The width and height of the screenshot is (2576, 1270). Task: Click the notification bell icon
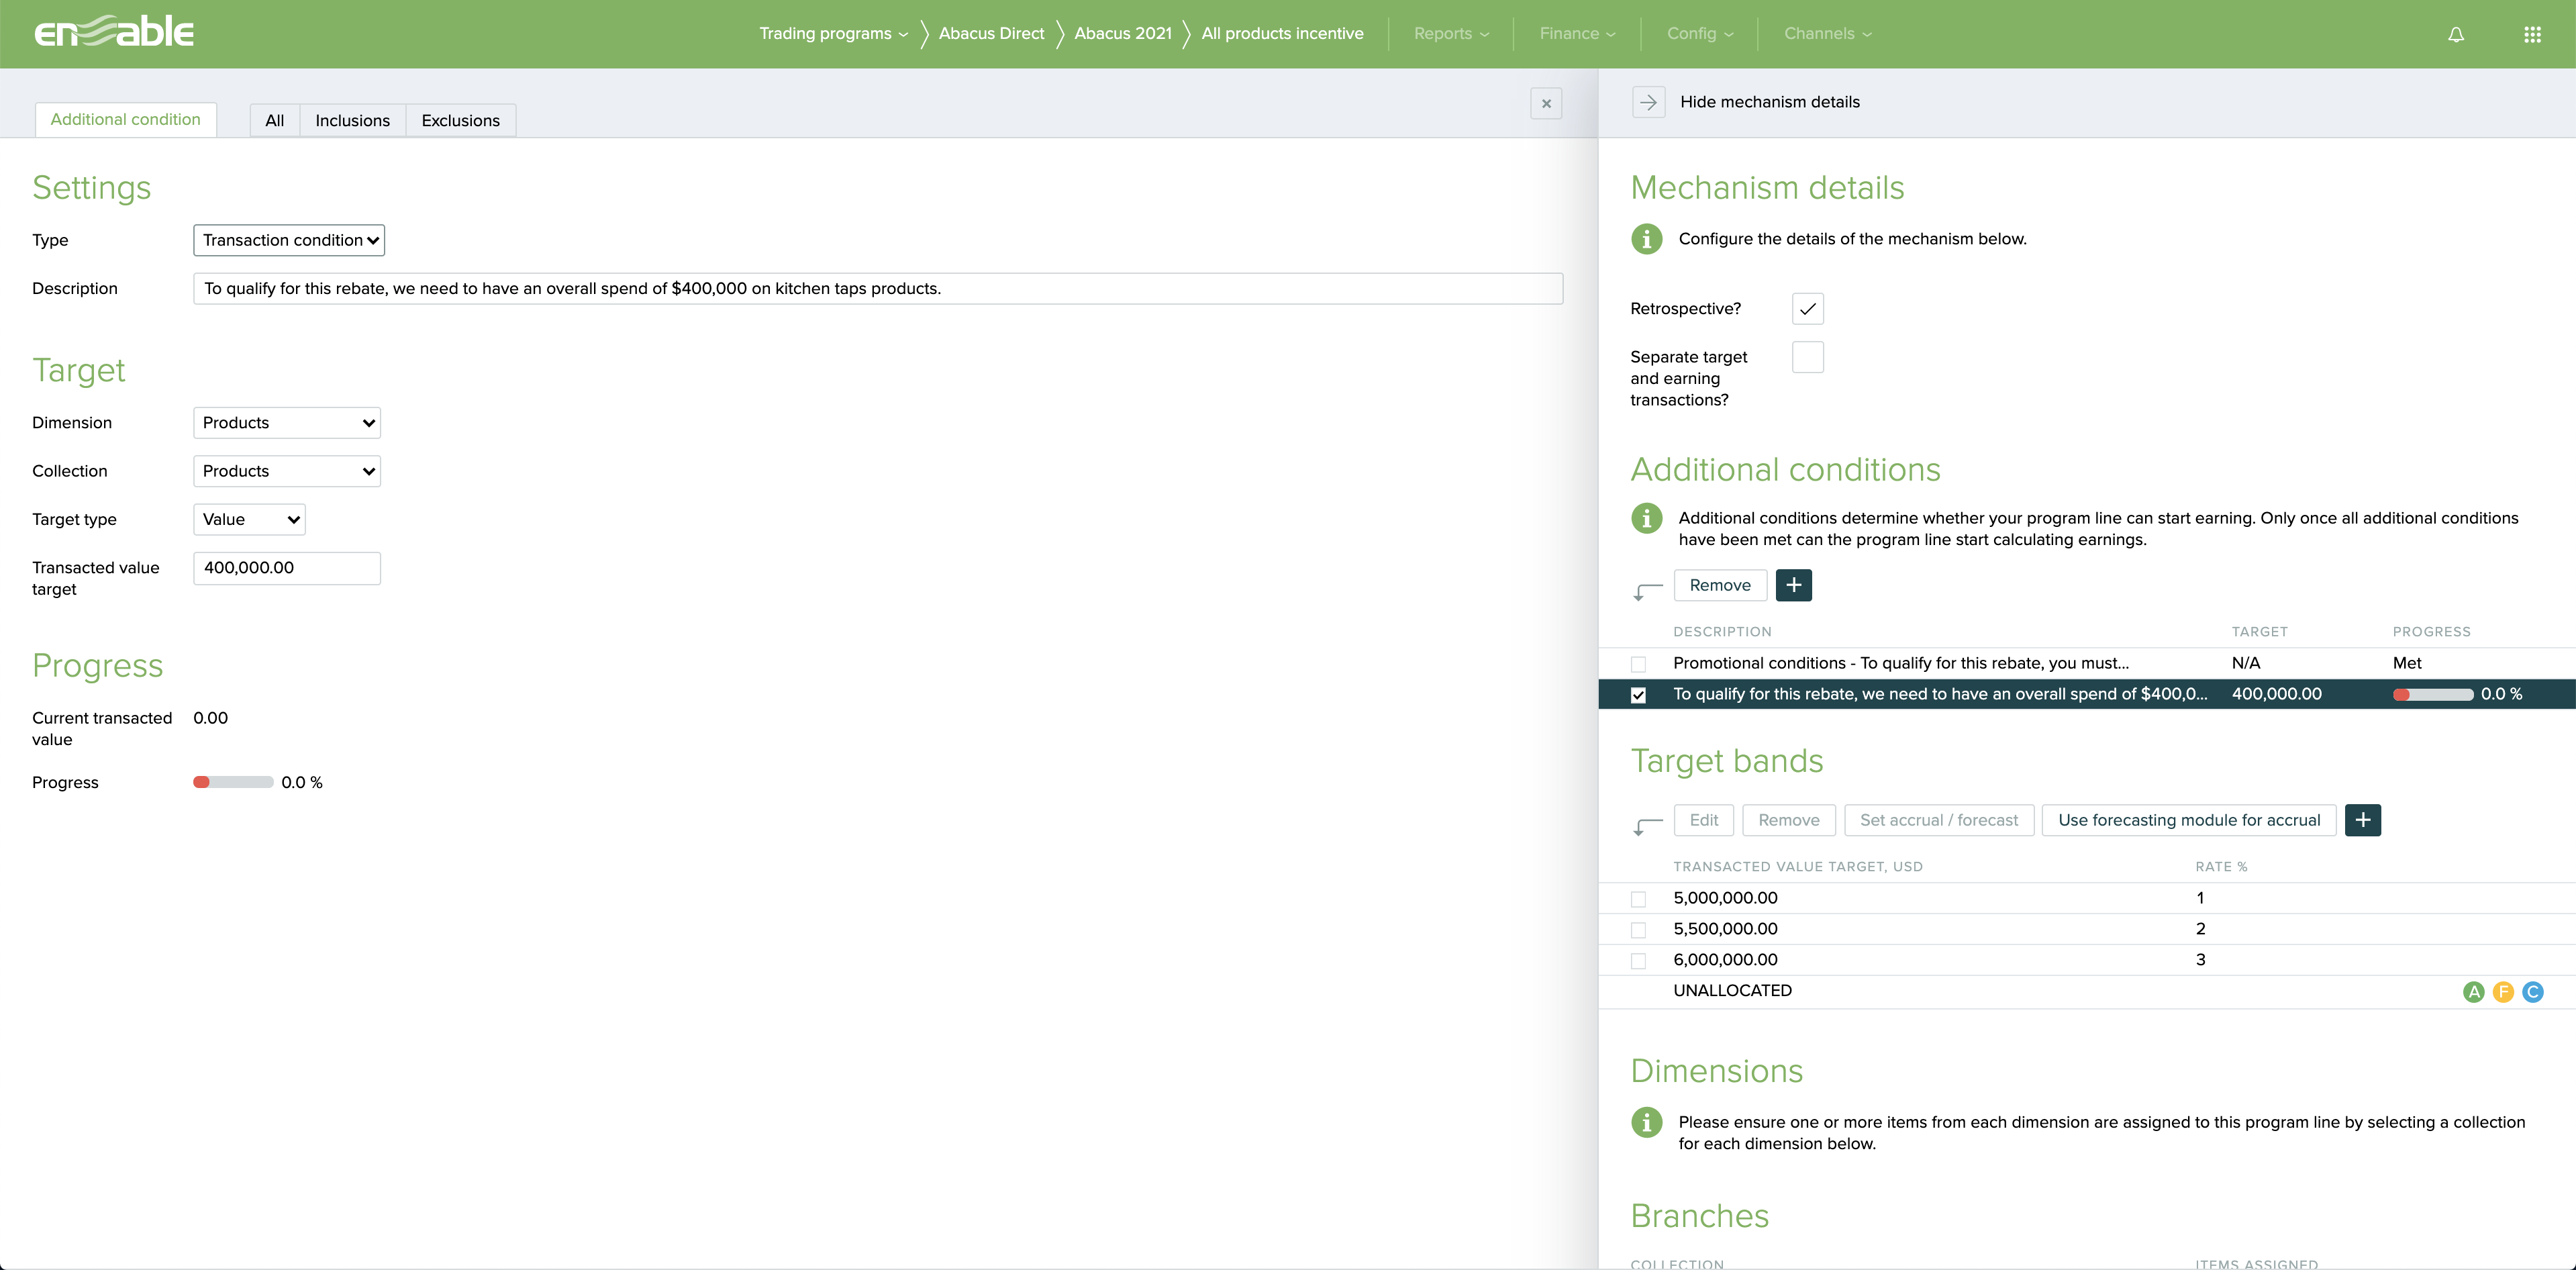click(2455, 35)
